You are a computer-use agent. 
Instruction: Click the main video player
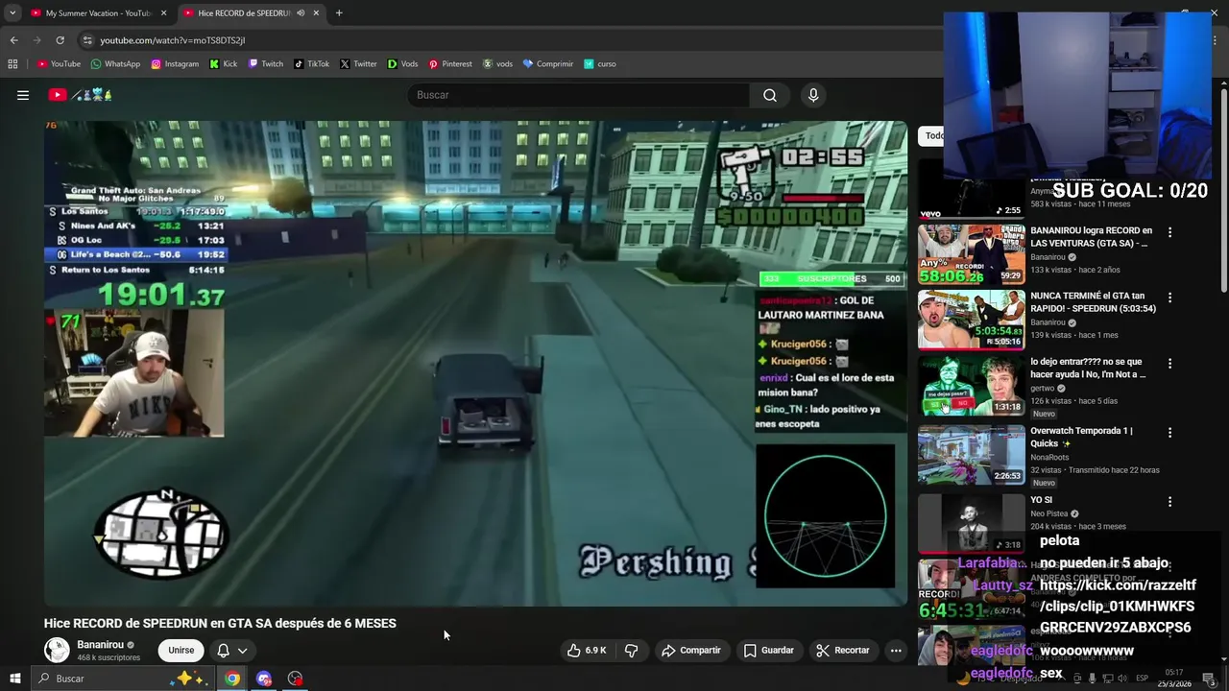tap(475, 363)
